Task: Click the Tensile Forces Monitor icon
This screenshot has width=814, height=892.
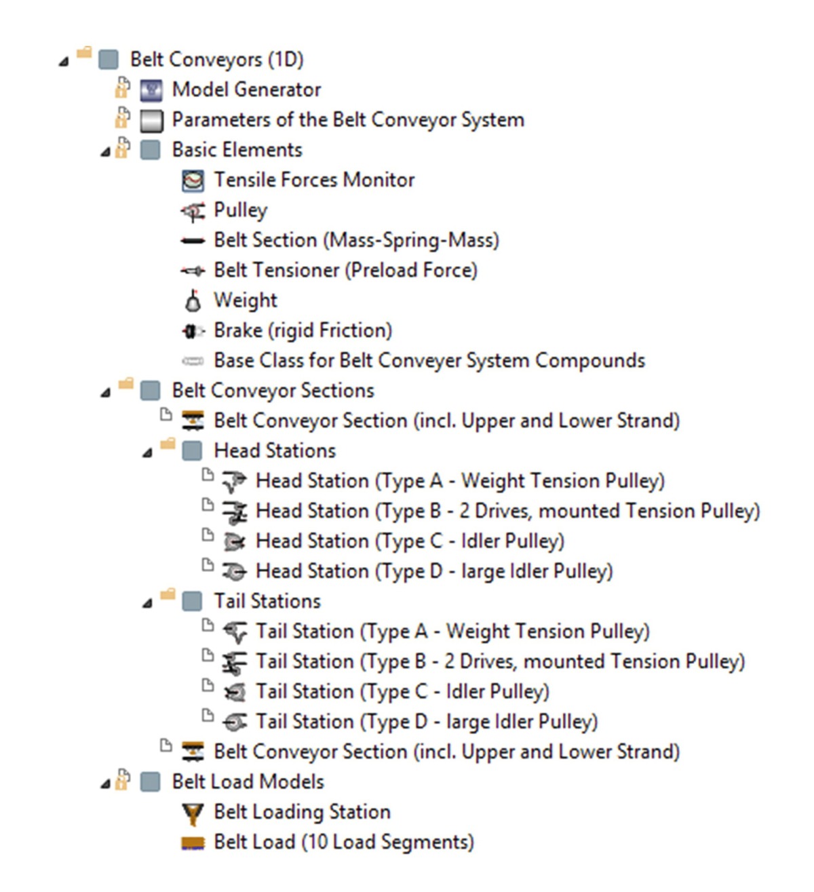Action: pyautogui.click(x=193, y=180)
